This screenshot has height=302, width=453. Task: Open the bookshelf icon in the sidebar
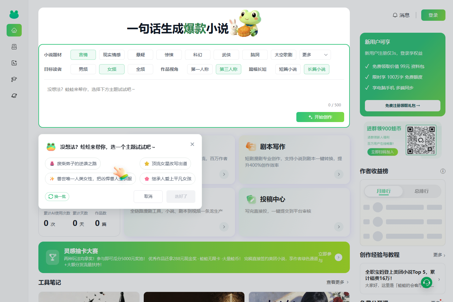click(14, 47)
